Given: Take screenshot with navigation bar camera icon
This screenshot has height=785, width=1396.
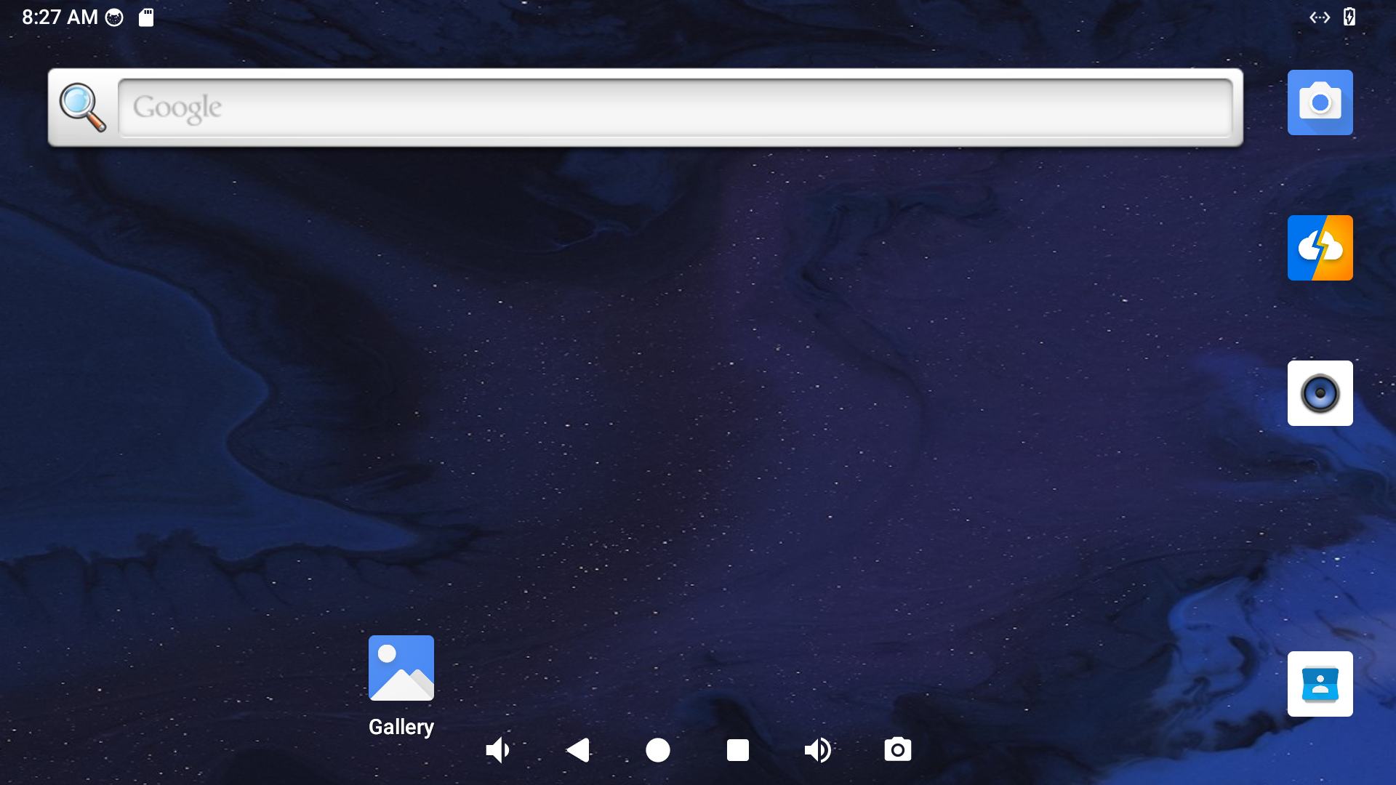Looking at the screenshot, I should (897, 750).
